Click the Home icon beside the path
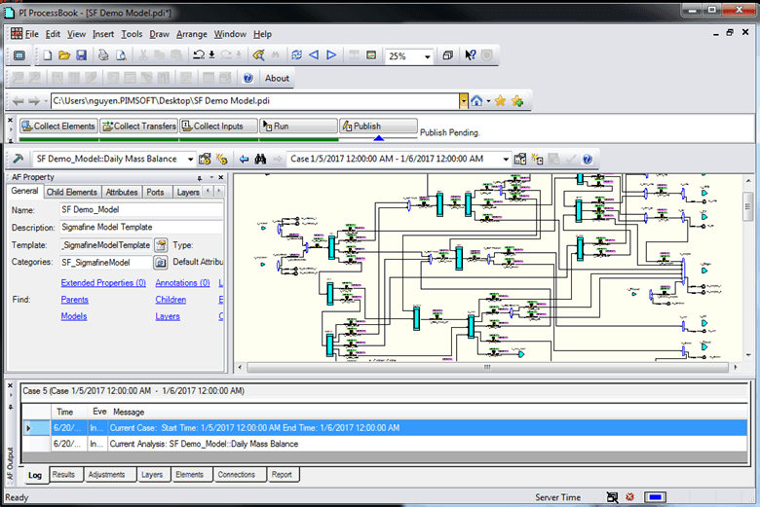The image size is (760, 507). pyautogui.click(x=476, y=101)
